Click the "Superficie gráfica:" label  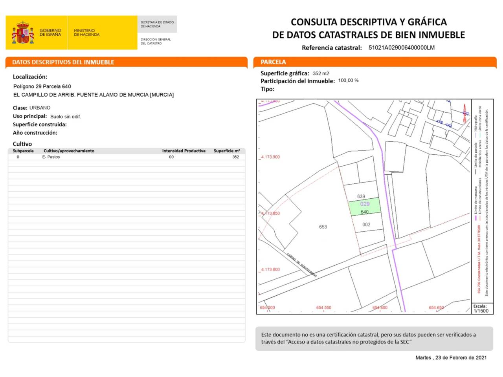285,73
